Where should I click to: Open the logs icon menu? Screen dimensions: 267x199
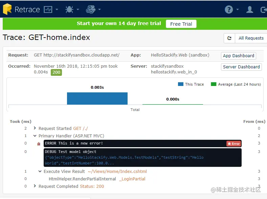click(91, 9)
